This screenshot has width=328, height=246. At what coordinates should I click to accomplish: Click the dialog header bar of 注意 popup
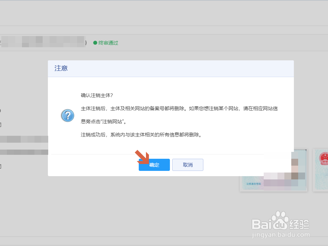click(x=171, y=69)
